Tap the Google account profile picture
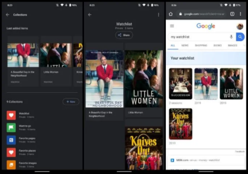248x174 pixels. pyautogui.click(x=240, y=26)
